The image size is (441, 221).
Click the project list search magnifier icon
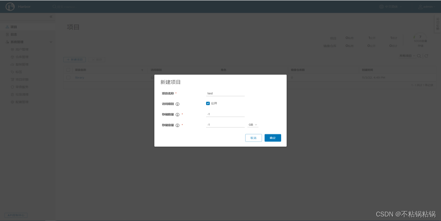click(419, 56)
